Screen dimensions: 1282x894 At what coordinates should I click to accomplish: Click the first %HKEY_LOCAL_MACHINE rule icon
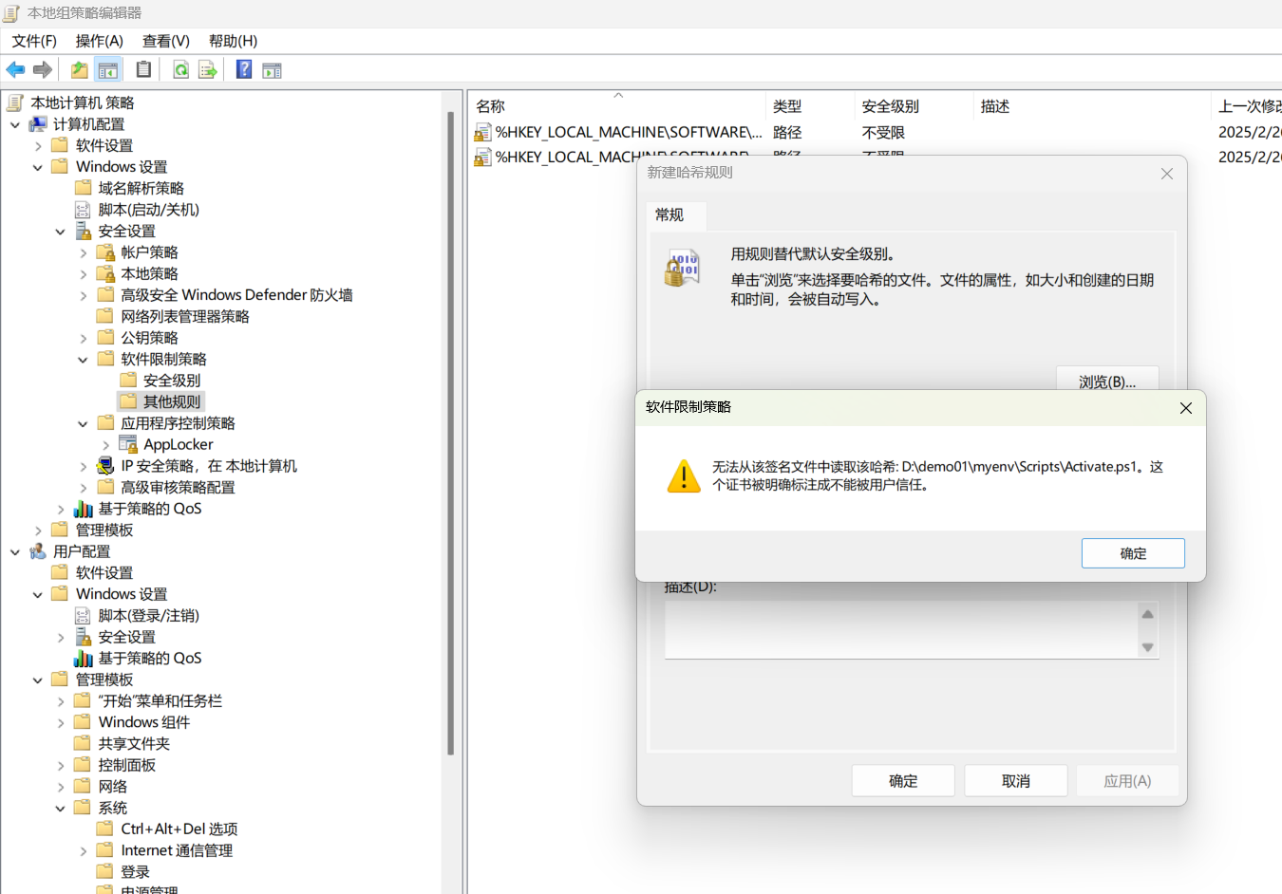pos(482,132)
